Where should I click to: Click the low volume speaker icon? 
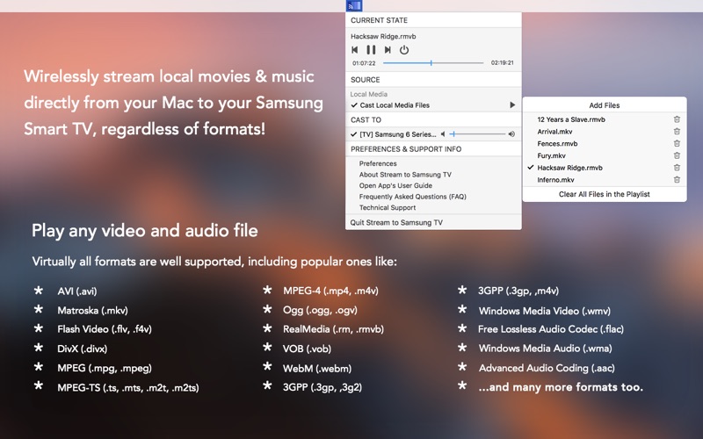443,134
